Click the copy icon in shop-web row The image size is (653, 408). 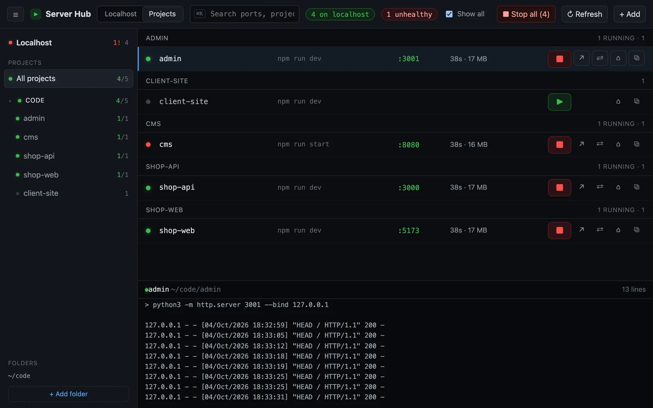[x=636, y=230]
